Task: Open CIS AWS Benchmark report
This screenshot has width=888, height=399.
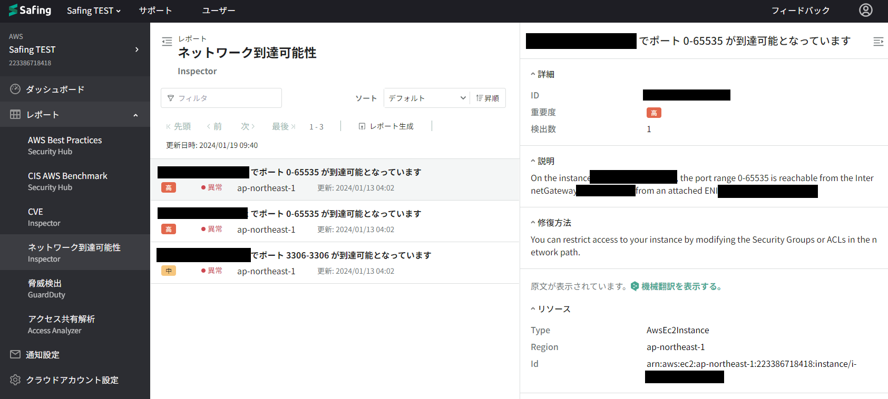Action: click(75, 181)
